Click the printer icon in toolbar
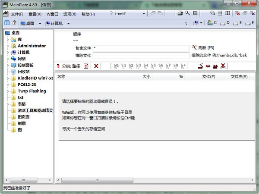 tap(180, 13)
